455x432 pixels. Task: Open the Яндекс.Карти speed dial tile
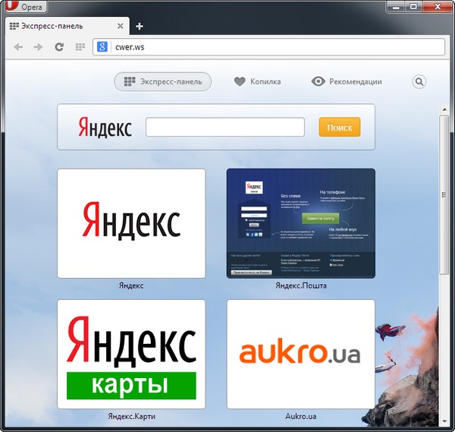(x=131, y=354)
